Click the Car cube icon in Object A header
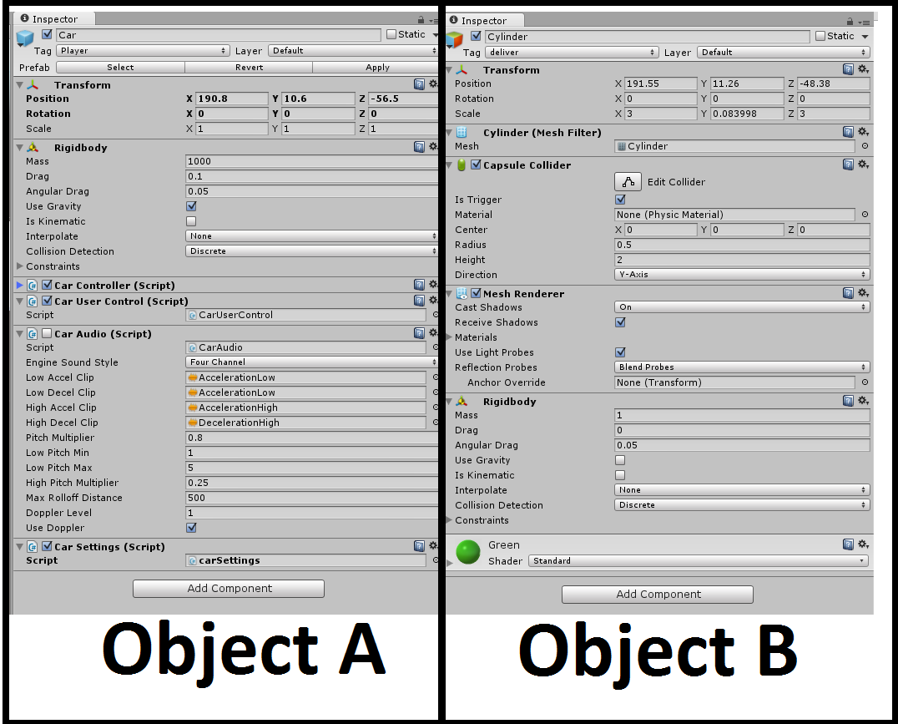The height and width of the screenshot is (724, 898). tap(25, 36)
